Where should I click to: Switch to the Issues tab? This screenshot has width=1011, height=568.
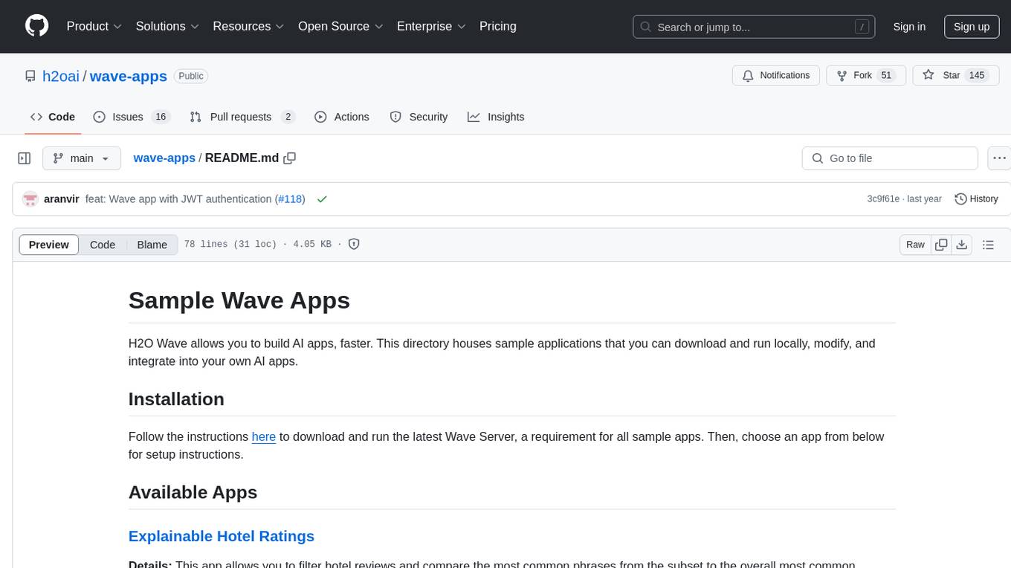click(132, 117)
